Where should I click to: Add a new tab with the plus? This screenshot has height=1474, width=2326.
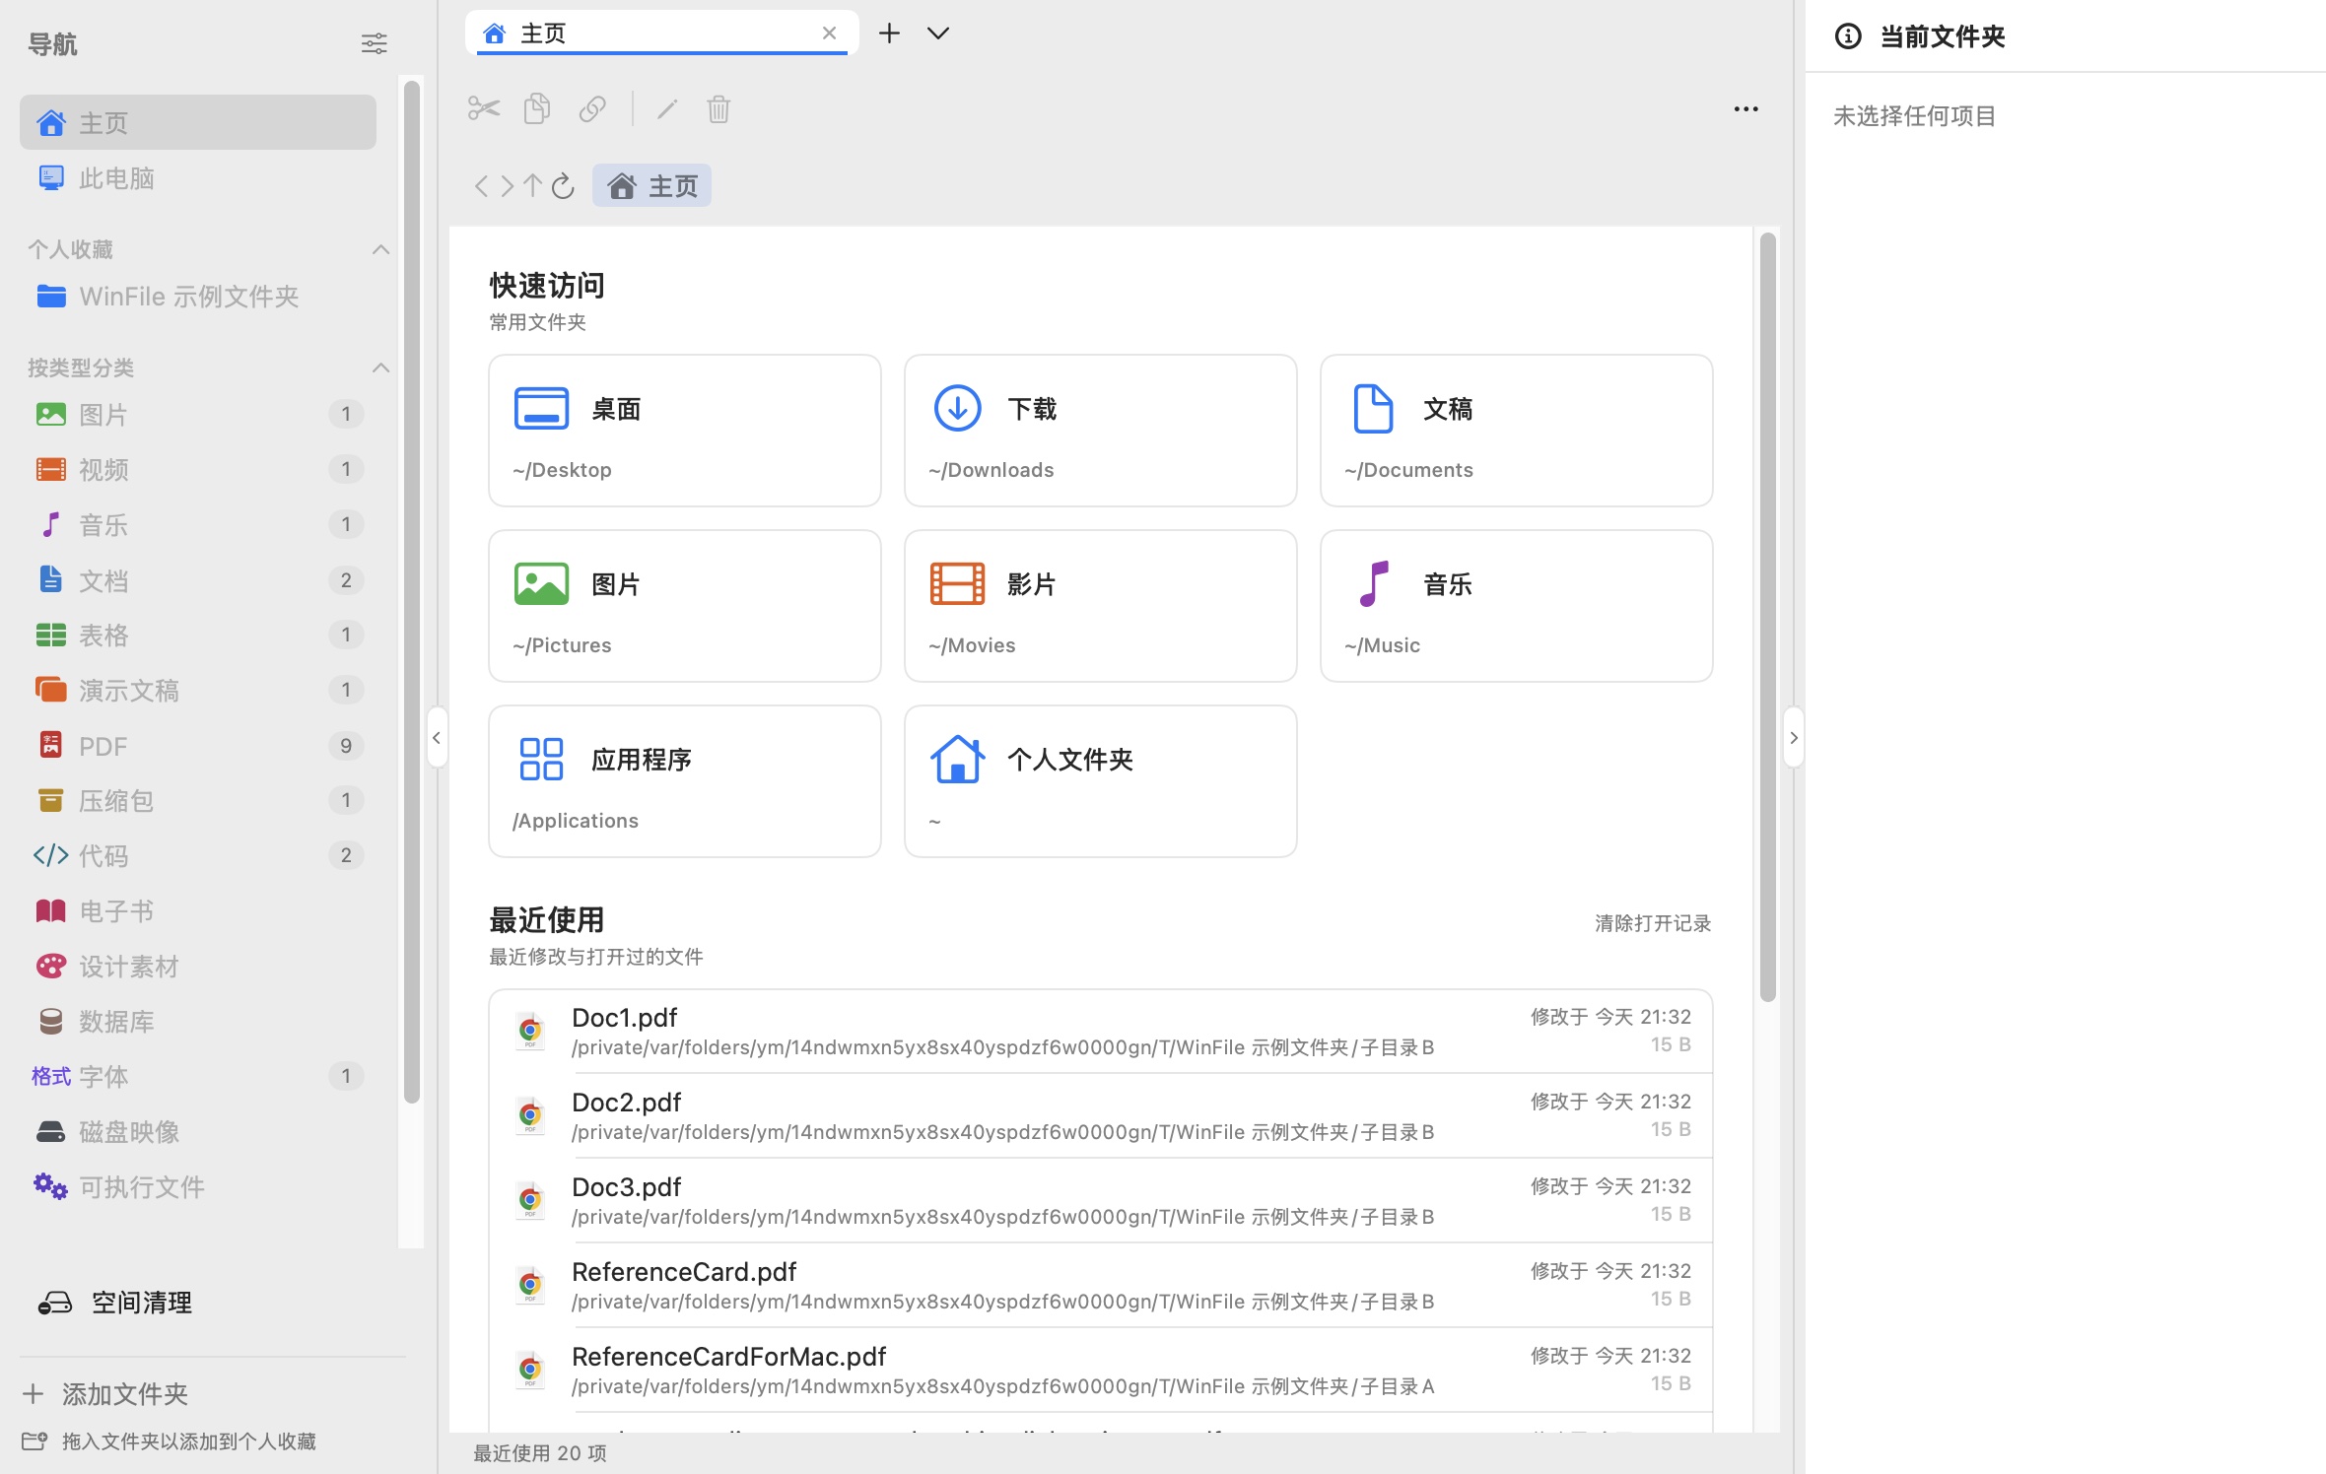(889, 33)
